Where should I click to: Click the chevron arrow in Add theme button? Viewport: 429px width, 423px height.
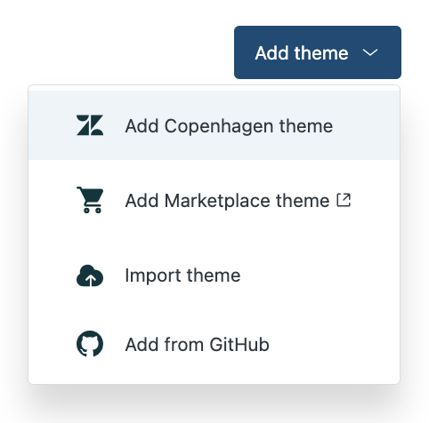point(370,52)
